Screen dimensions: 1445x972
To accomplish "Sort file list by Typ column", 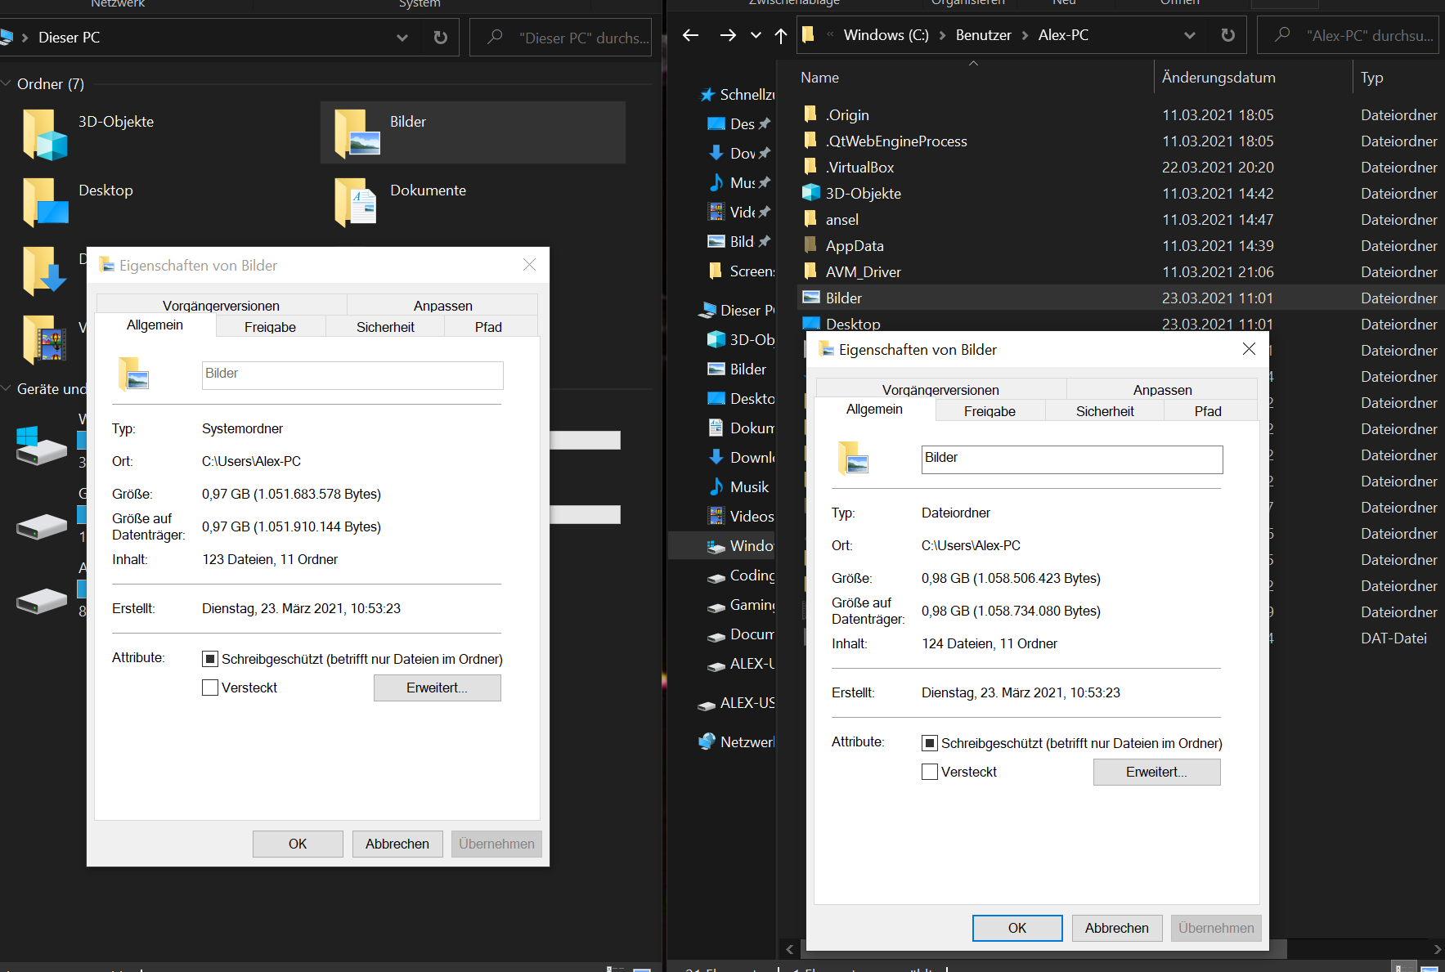I will click(x=1398, y=78).
